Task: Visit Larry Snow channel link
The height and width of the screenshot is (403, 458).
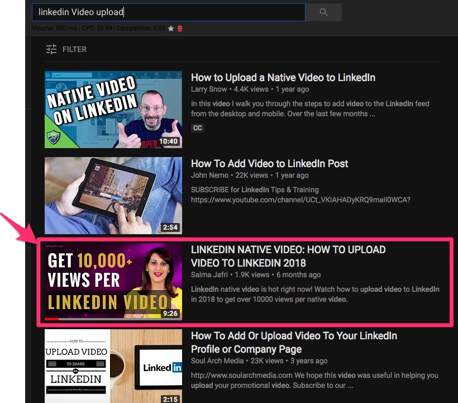Action: point(209,89)
